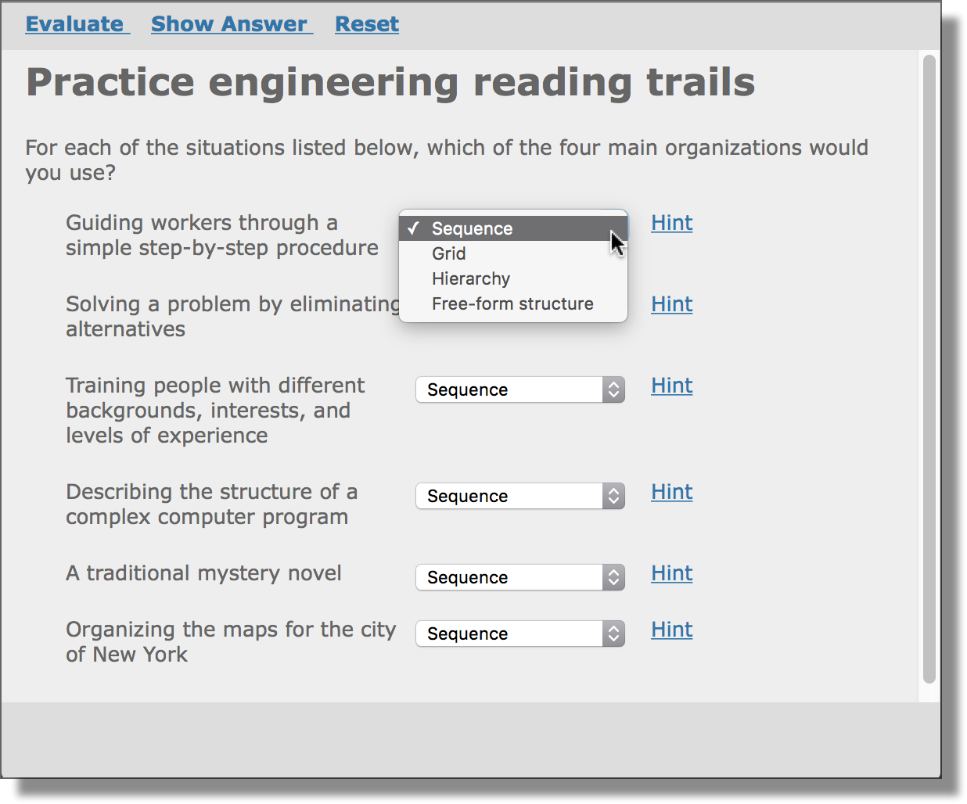Select Sequence in the open dropdown list
Screen dimensions: 967x804
pos(513,228)
